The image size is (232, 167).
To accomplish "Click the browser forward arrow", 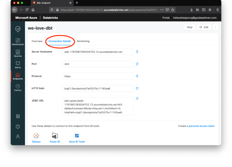I will point(21,10).
